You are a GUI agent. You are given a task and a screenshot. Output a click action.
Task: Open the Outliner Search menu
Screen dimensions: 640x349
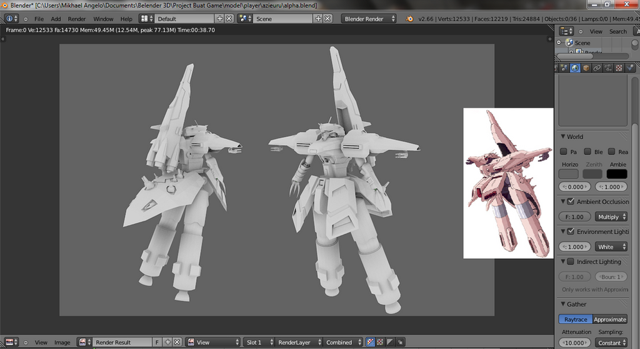click(617, 31)
